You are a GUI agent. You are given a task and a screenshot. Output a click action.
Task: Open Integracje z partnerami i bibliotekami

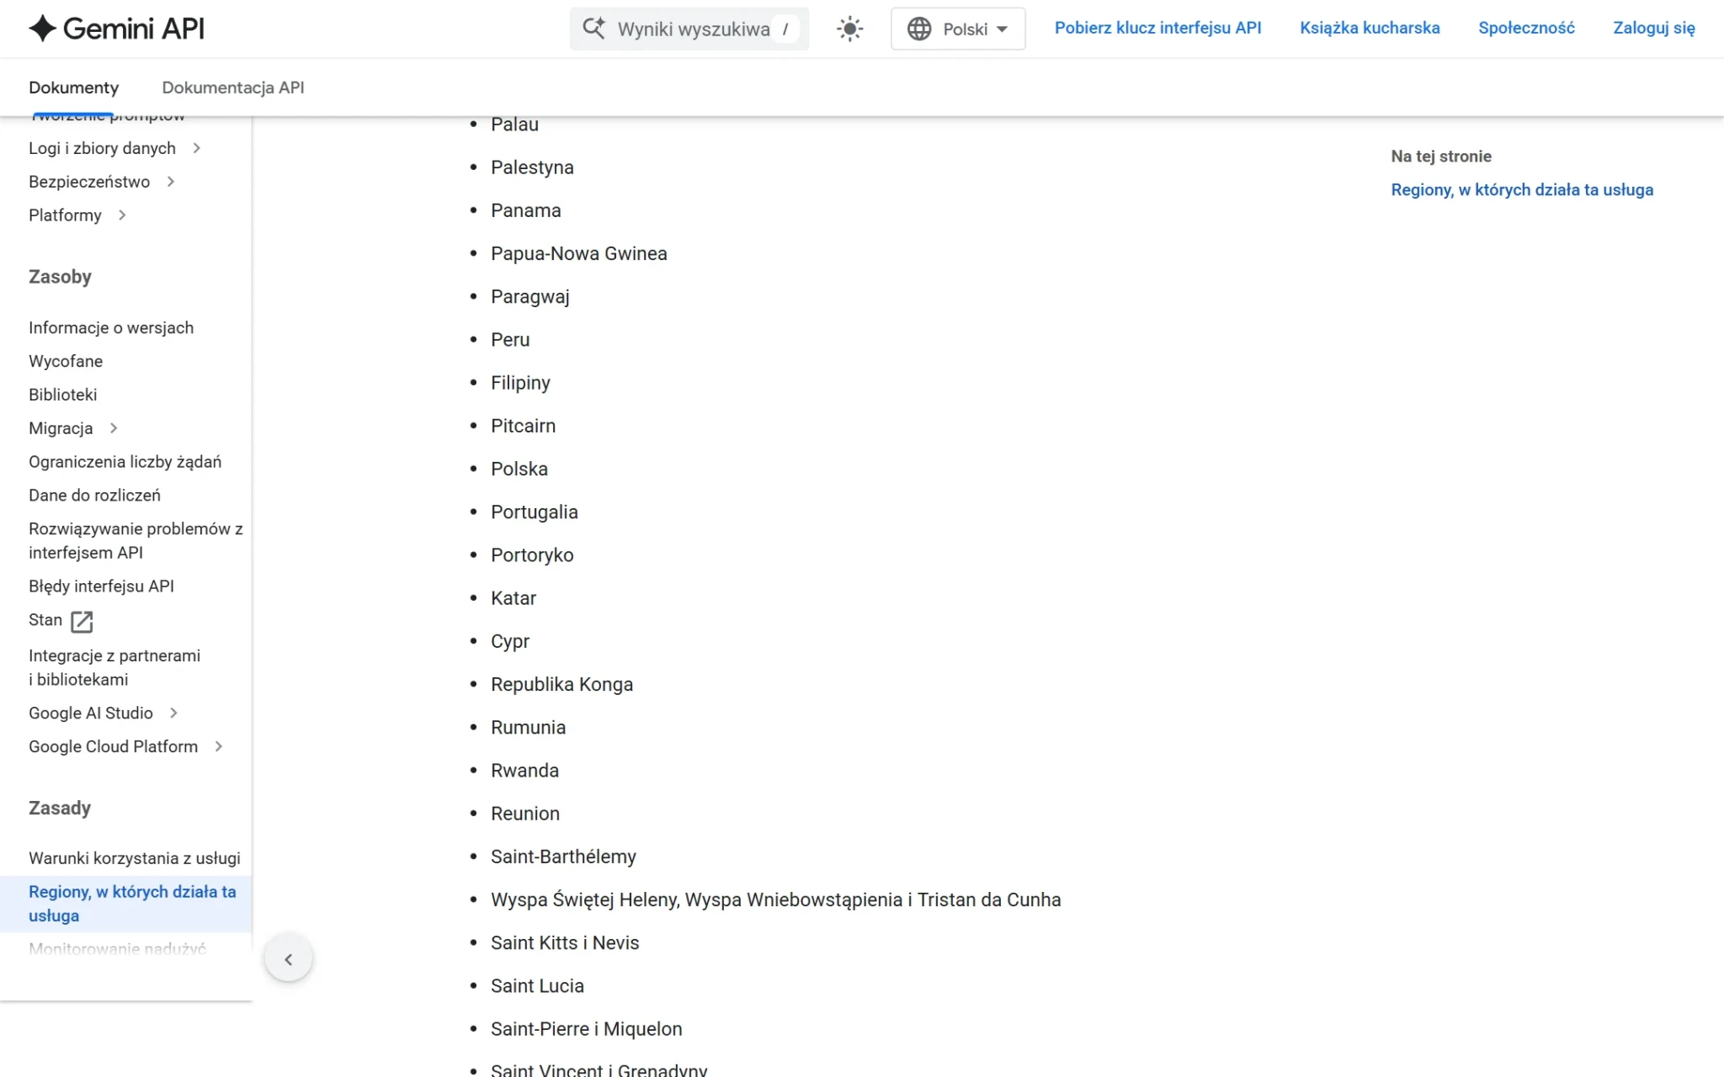pyautogui.click(x=114, y=667)
